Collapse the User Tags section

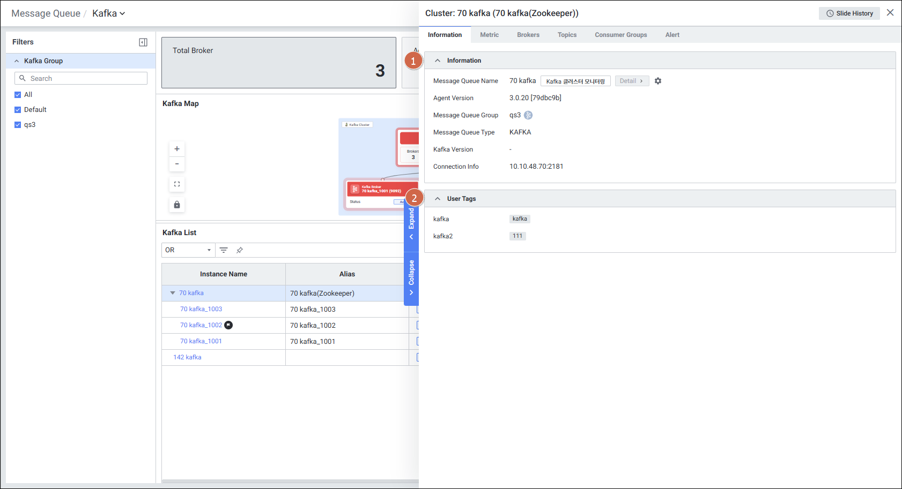click(x=438, y=199)
